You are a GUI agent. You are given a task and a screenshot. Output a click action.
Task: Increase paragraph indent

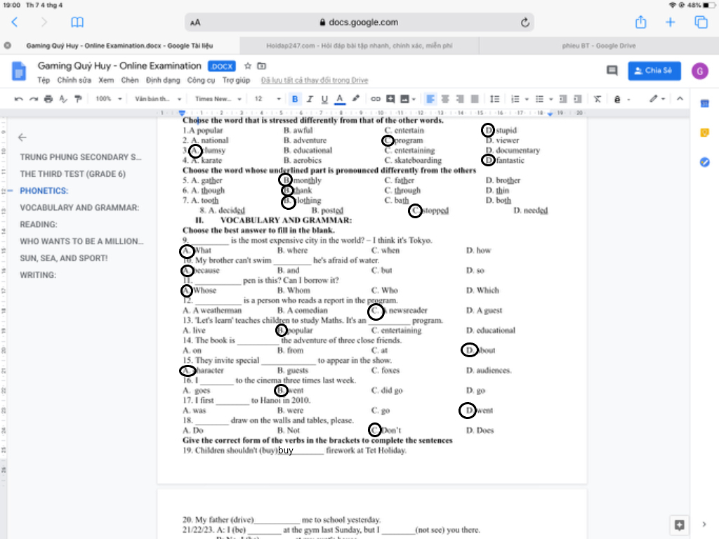[x=578, y=99]
